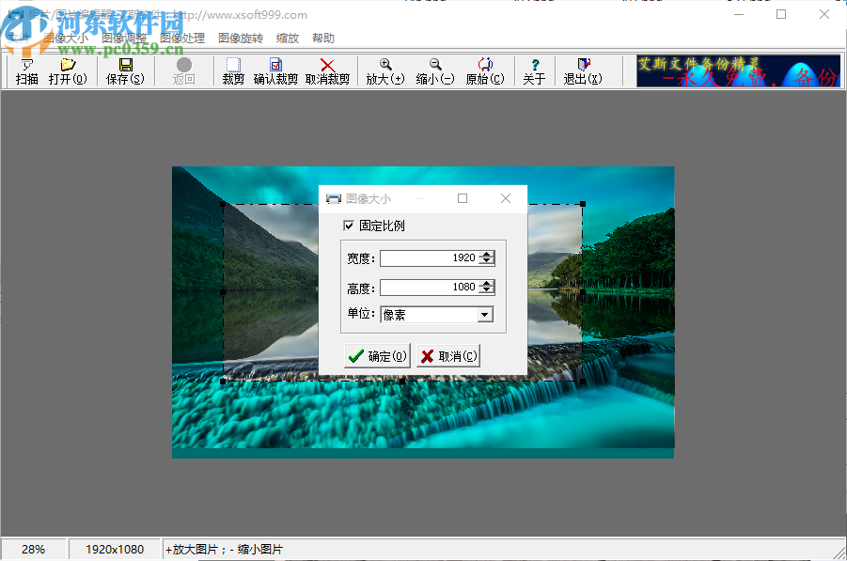Screen dimensions: 847x561
Task: Open the 关于 about icon
Action: coord(534,71)
